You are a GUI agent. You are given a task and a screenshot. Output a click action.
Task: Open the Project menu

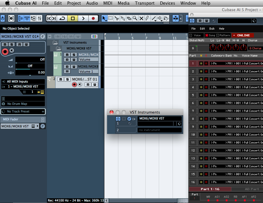pos(74,3)
